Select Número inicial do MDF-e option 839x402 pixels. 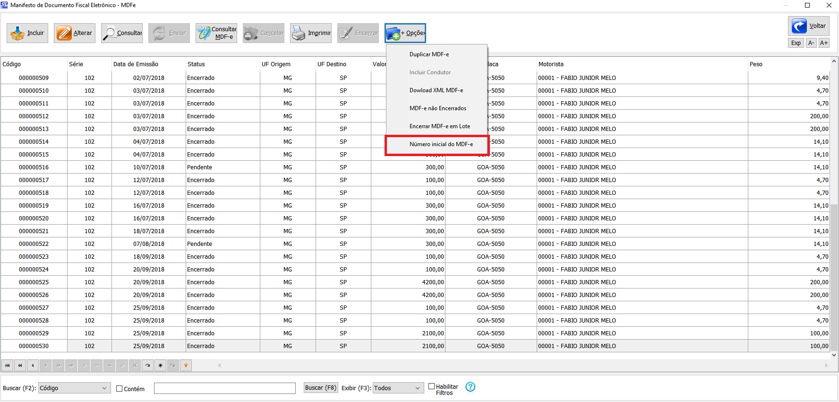click(x=441, y=144)
